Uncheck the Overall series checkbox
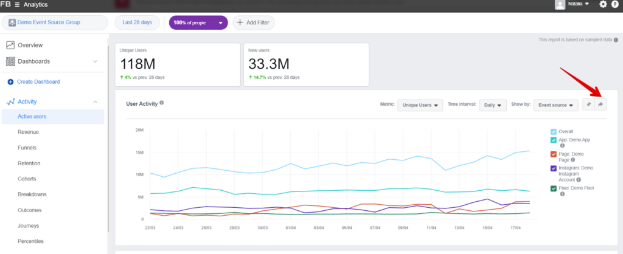 (553, 131)
